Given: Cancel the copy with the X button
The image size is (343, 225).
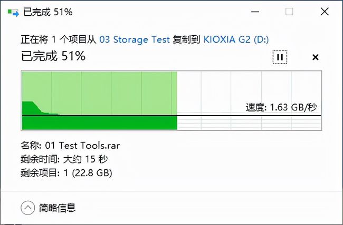Looking at the screenshot, I should [x=316, y=57].
